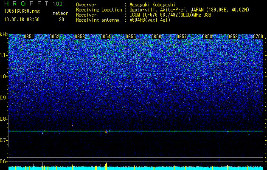Viewport: 267px width, 170px height.
Task: Click time marker 0659
Action: click(233, 37)
